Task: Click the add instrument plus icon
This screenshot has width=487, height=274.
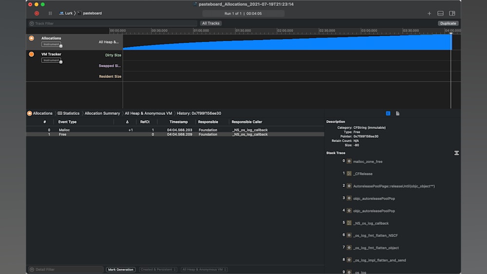Action: pos(429,13)
